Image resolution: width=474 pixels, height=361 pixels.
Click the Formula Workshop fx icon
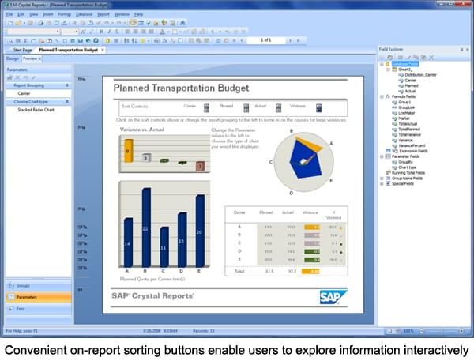click(165, 41)
